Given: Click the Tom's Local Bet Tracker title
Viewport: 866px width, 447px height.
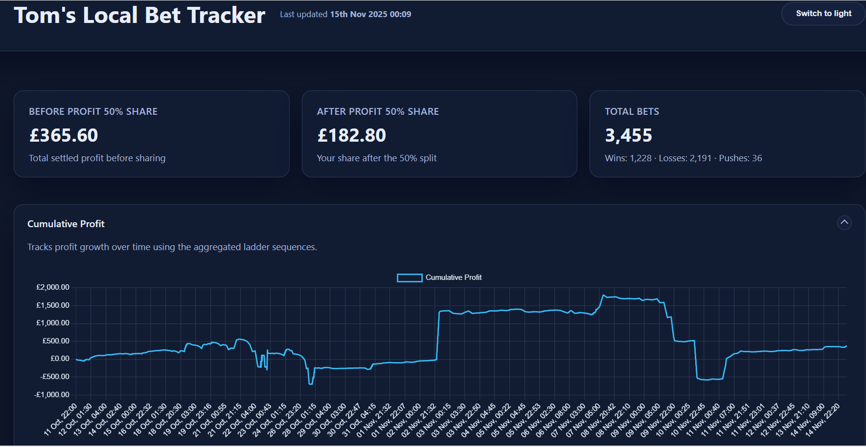Looking at the screenshot, I should click(x=139, y=15).
